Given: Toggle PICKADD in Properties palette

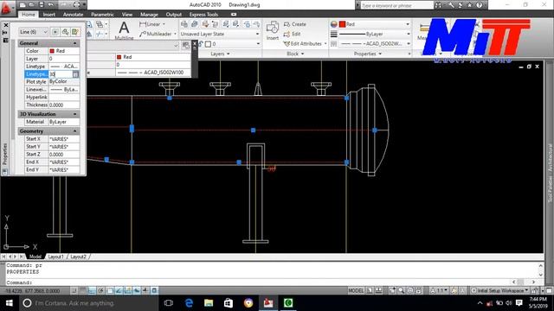Looking at the screenshot, I should tap(55, 32).
